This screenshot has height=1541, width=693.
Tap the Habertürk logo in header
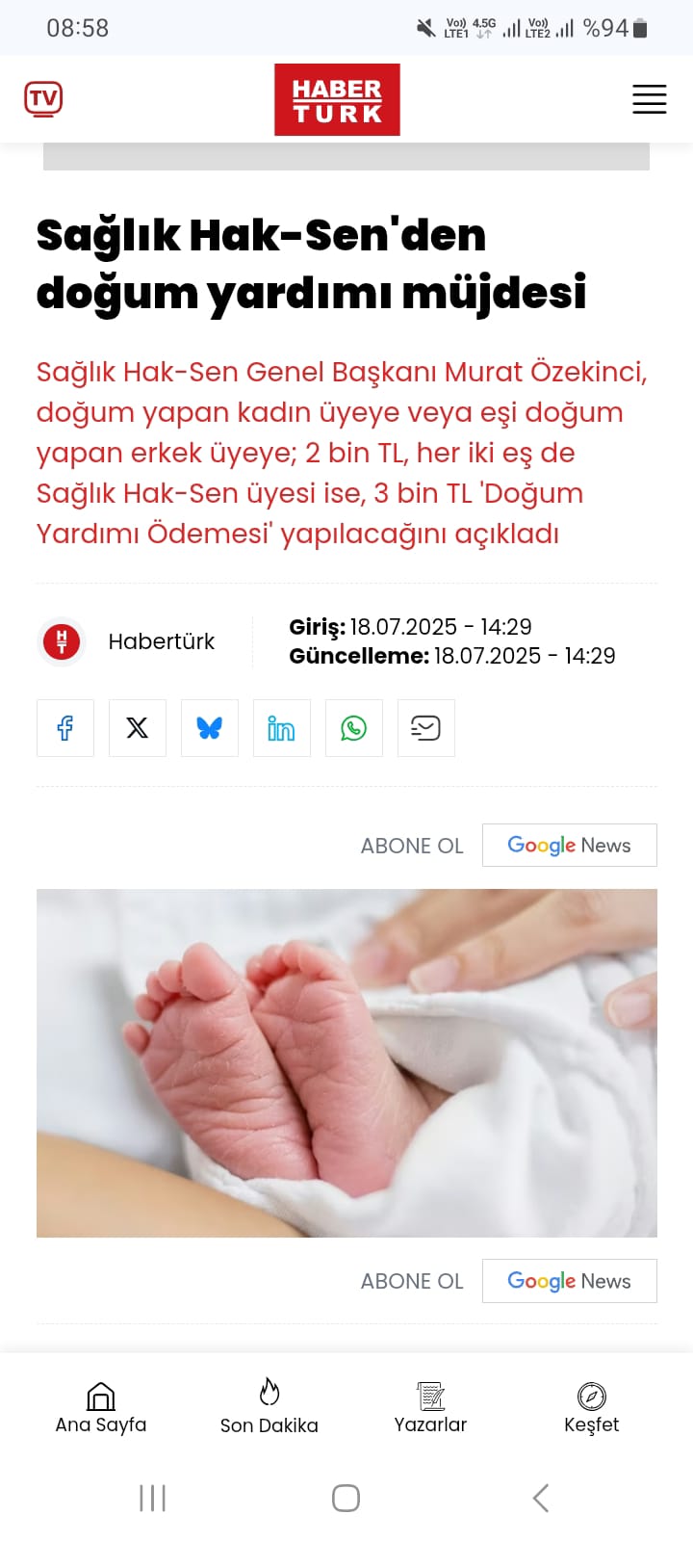(337, 99)
